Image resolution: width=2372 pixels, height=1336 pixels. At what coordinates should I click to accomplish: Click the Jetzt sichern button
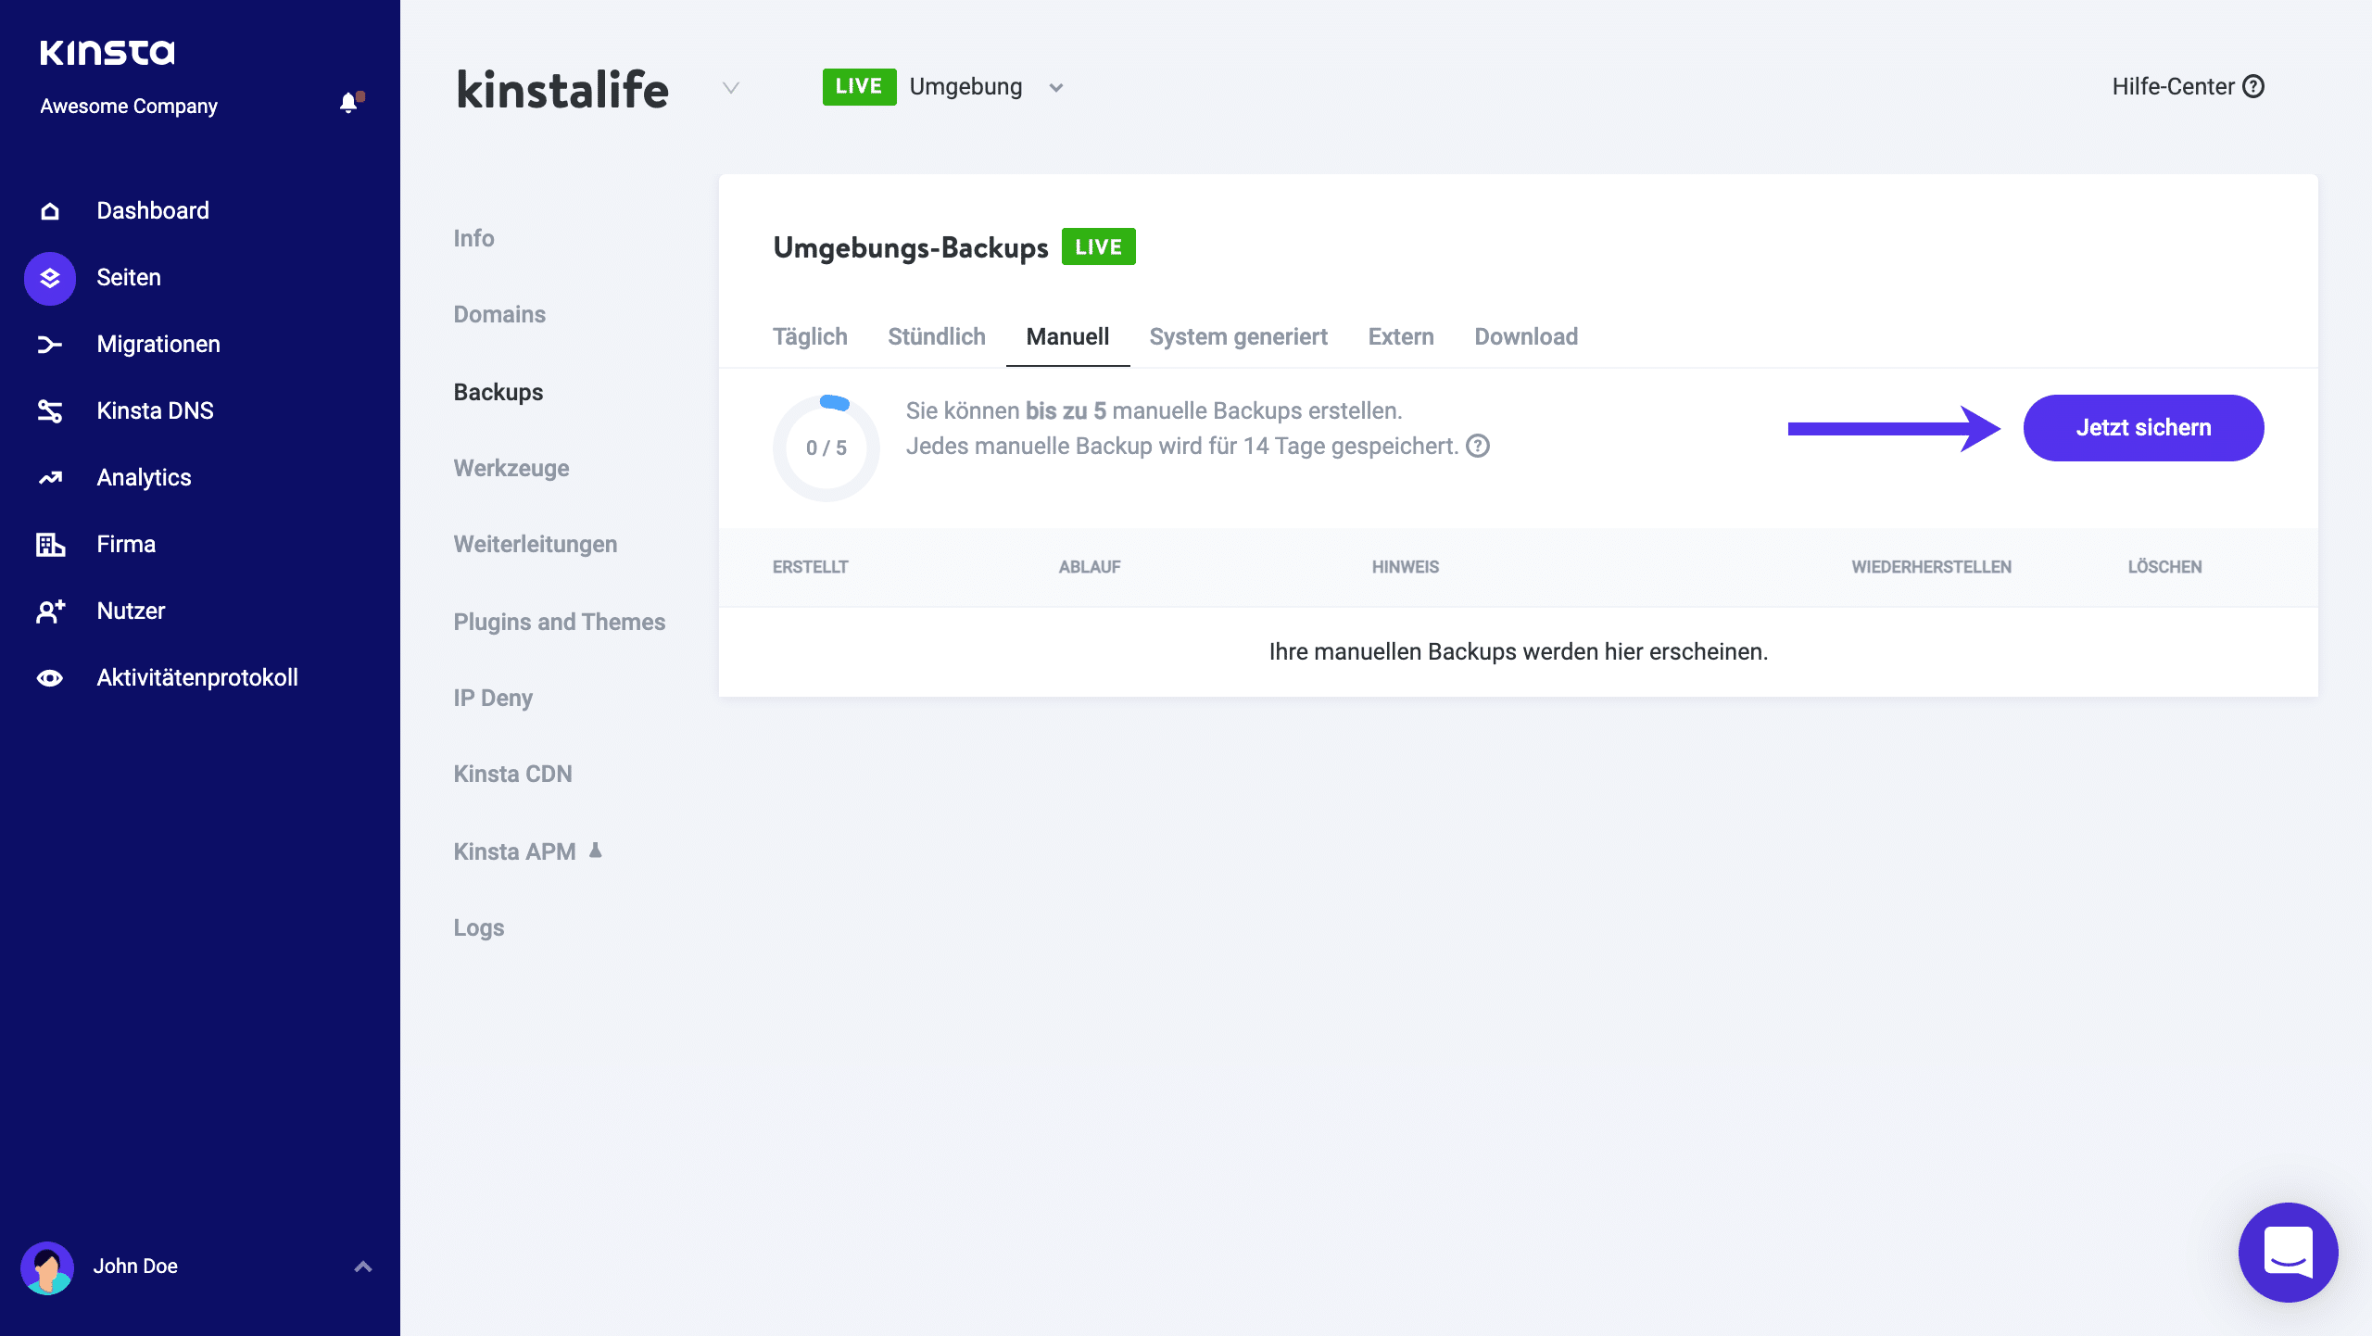[2143, 427]
